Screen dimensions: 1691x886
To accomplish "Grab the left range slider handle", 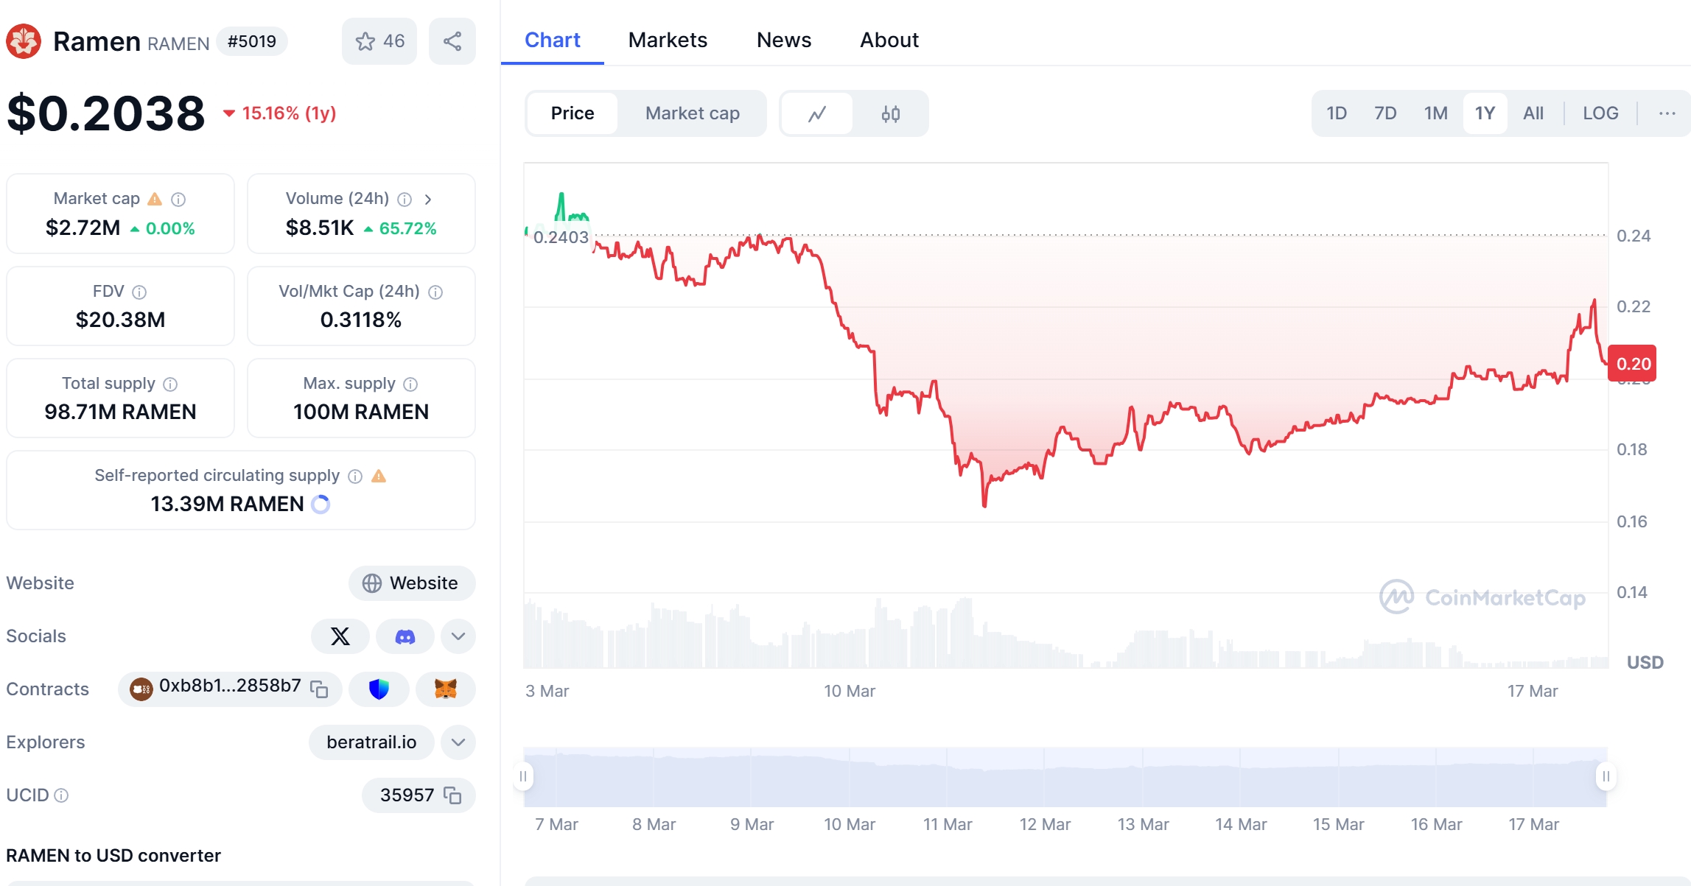I will 523,776.
